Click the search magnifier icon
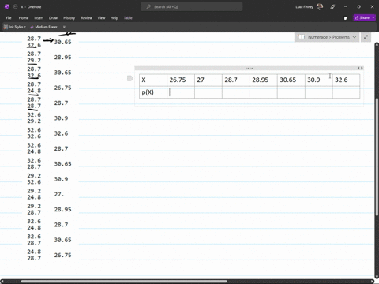 [x=148, y=7]
